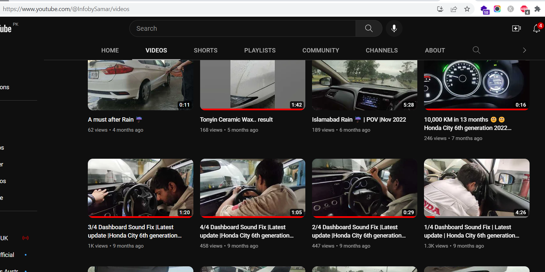Play the 0:29 dashboard fix thumbnail
545x272 pixels.
[365, 188]
